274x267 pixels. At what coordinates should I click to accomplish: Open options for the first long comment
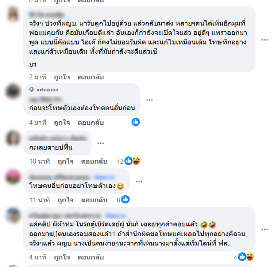pos(264,40)
